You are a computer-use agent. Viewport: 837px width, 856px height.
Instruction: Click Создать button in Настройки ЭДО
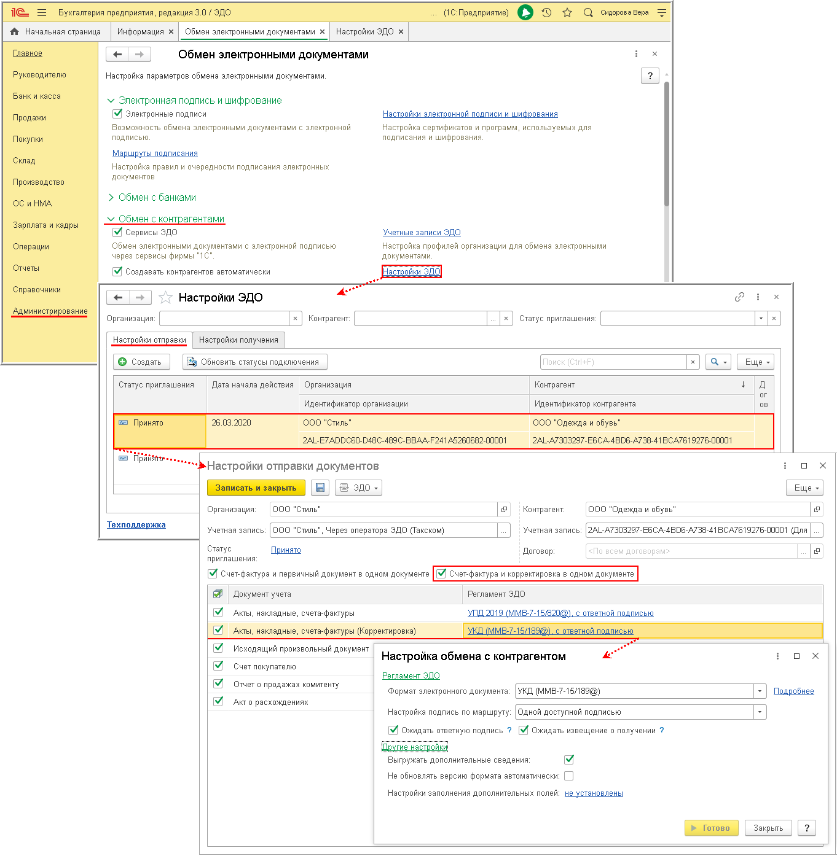[141, 362]
